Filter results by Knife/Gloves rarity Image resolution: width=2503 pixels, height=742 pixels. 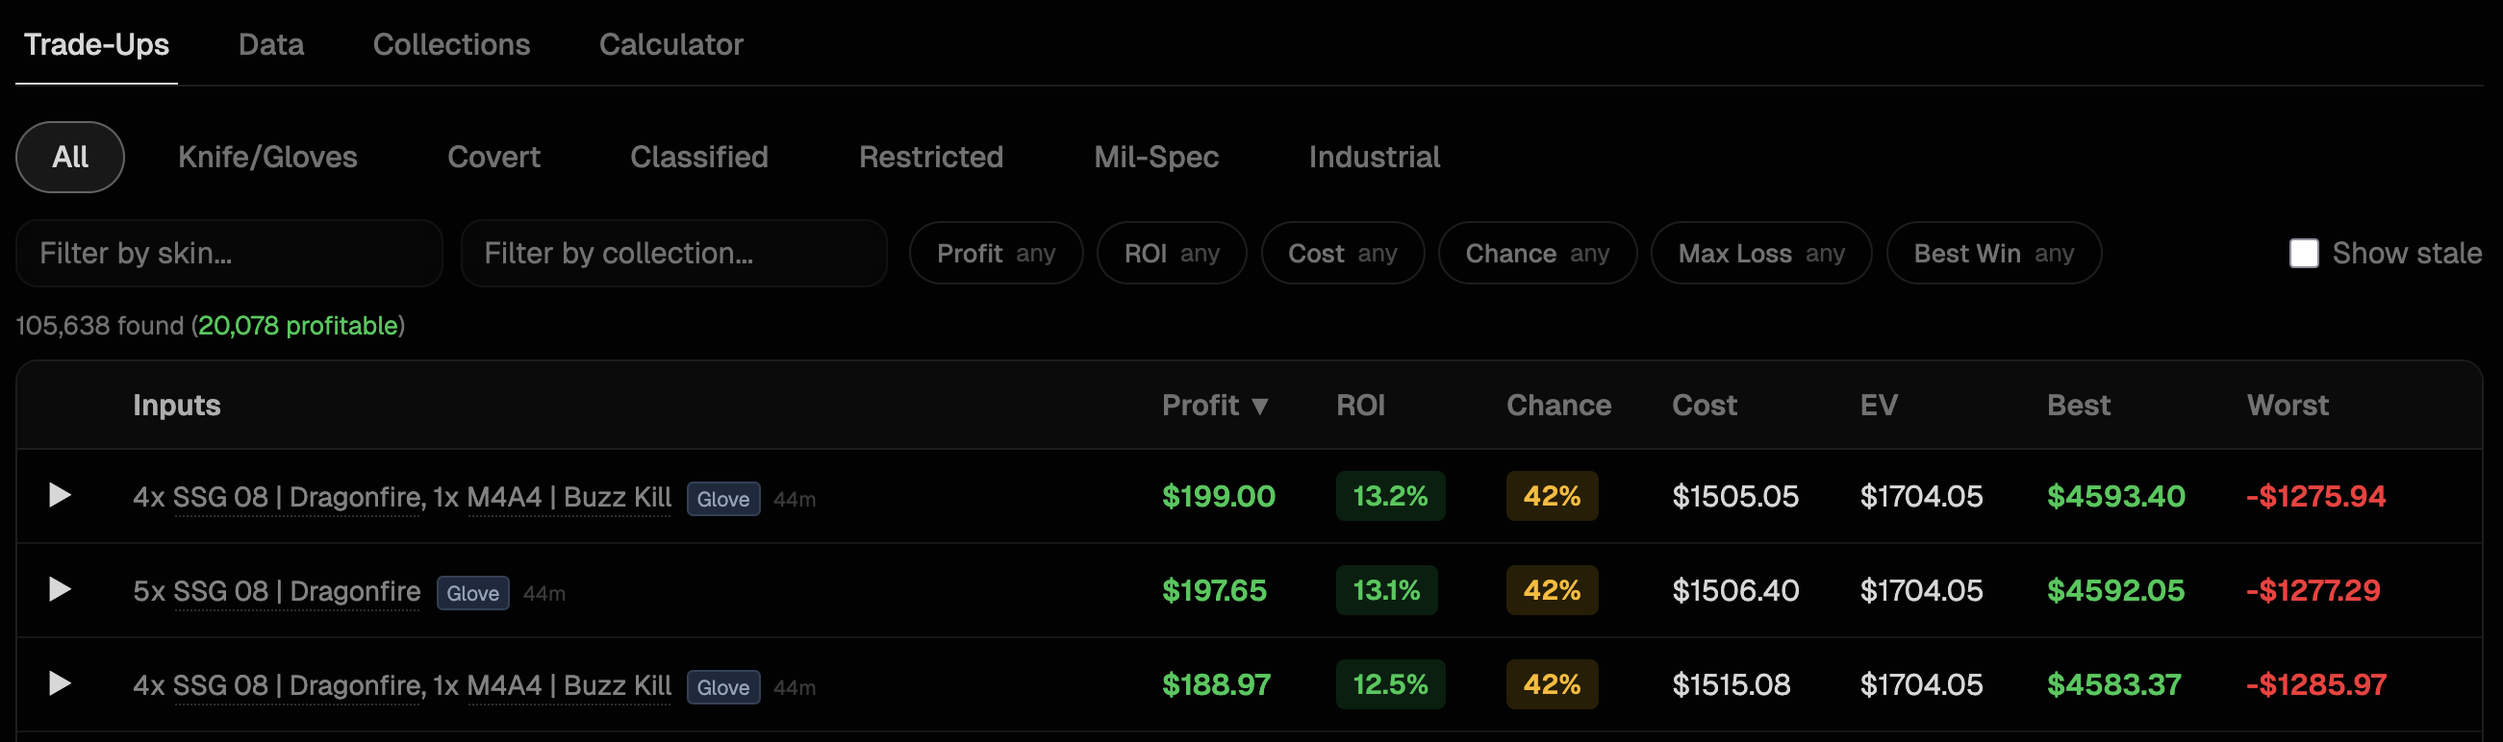point(267,157)
